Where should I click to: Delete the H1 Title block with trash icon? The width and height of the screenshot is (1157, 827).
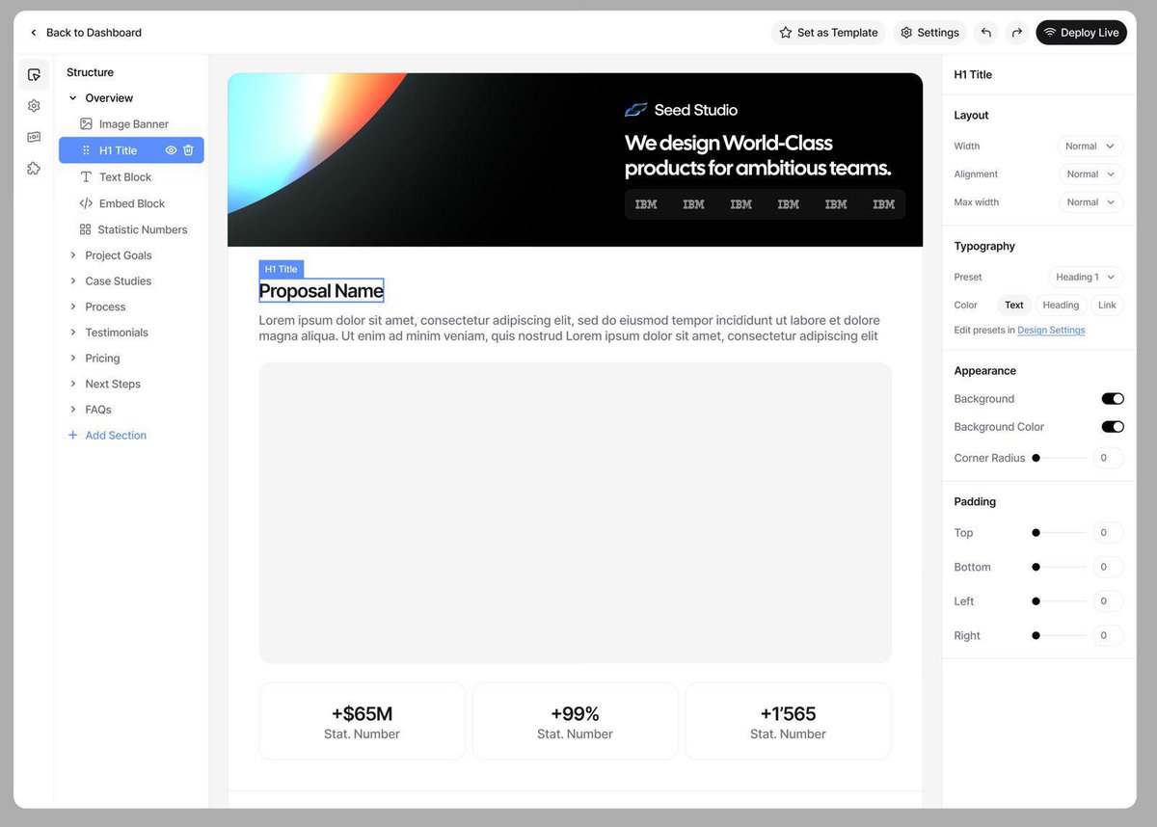[x=188, y=150]
